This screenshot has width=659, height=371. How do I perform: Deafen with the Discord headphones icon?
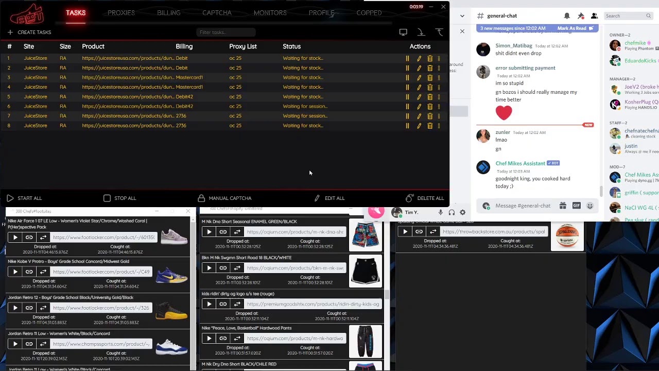(x=452, y=212)
